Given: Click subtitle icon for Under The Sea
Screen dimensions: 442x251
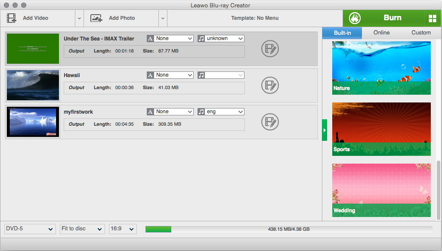Looking at the screenshot, I should tap(150, 39).
